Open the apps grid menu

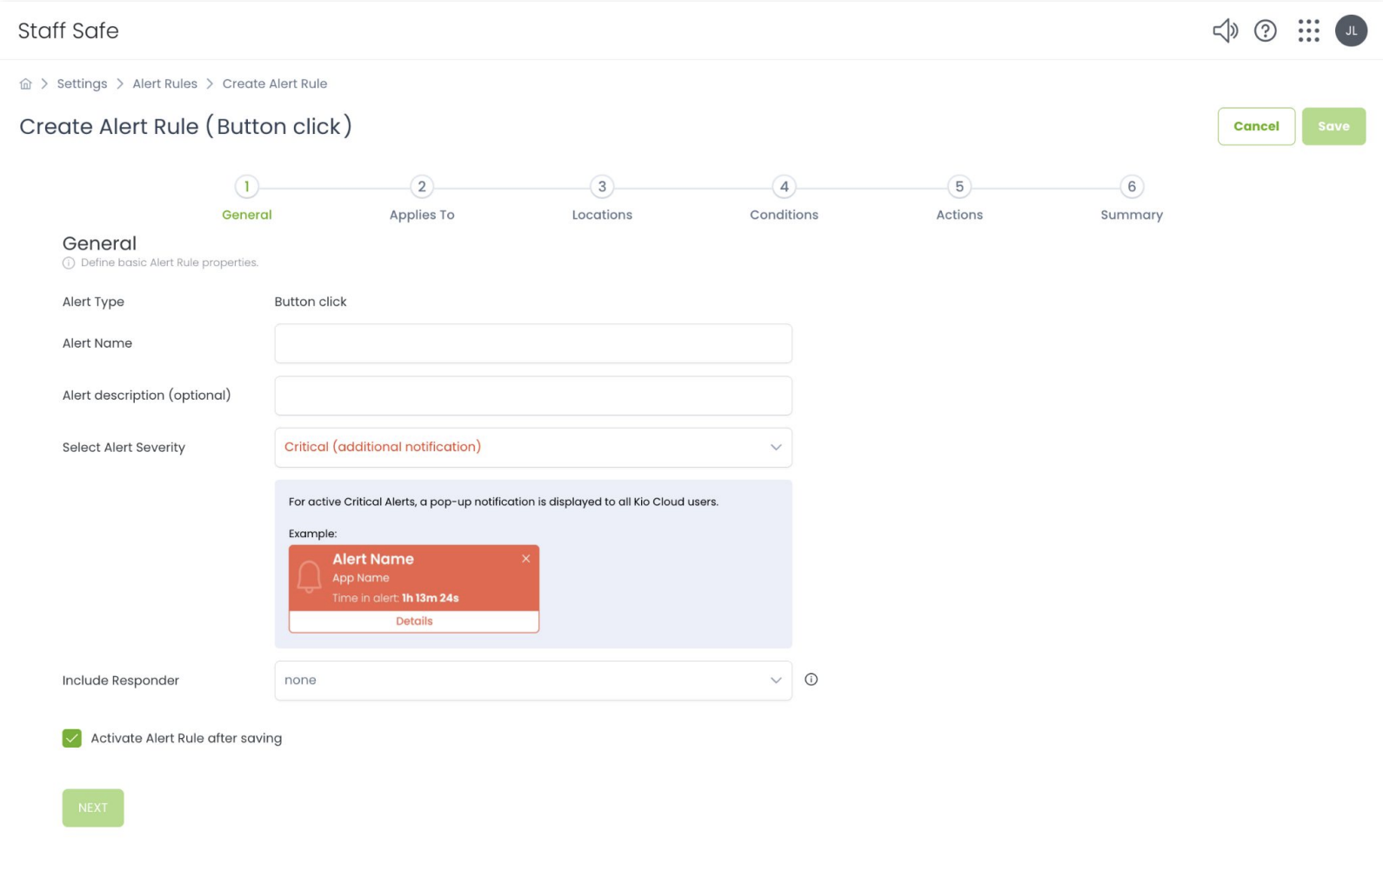[x=1308, y=31]
